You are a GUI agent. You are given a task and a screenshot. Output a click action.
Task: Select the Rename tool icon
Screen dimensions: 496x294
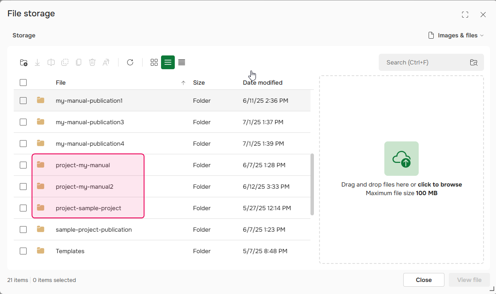point(106,62)
